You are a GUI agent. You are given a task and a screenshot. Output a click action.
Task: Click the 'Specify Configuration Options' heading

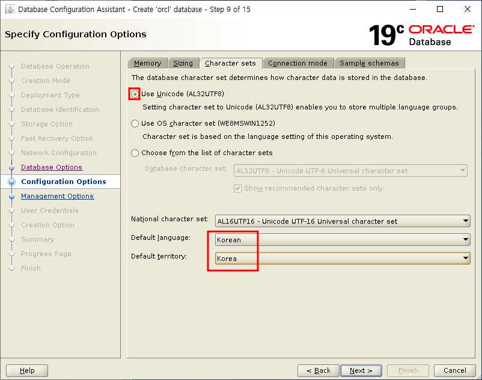(x=76, y=34)
